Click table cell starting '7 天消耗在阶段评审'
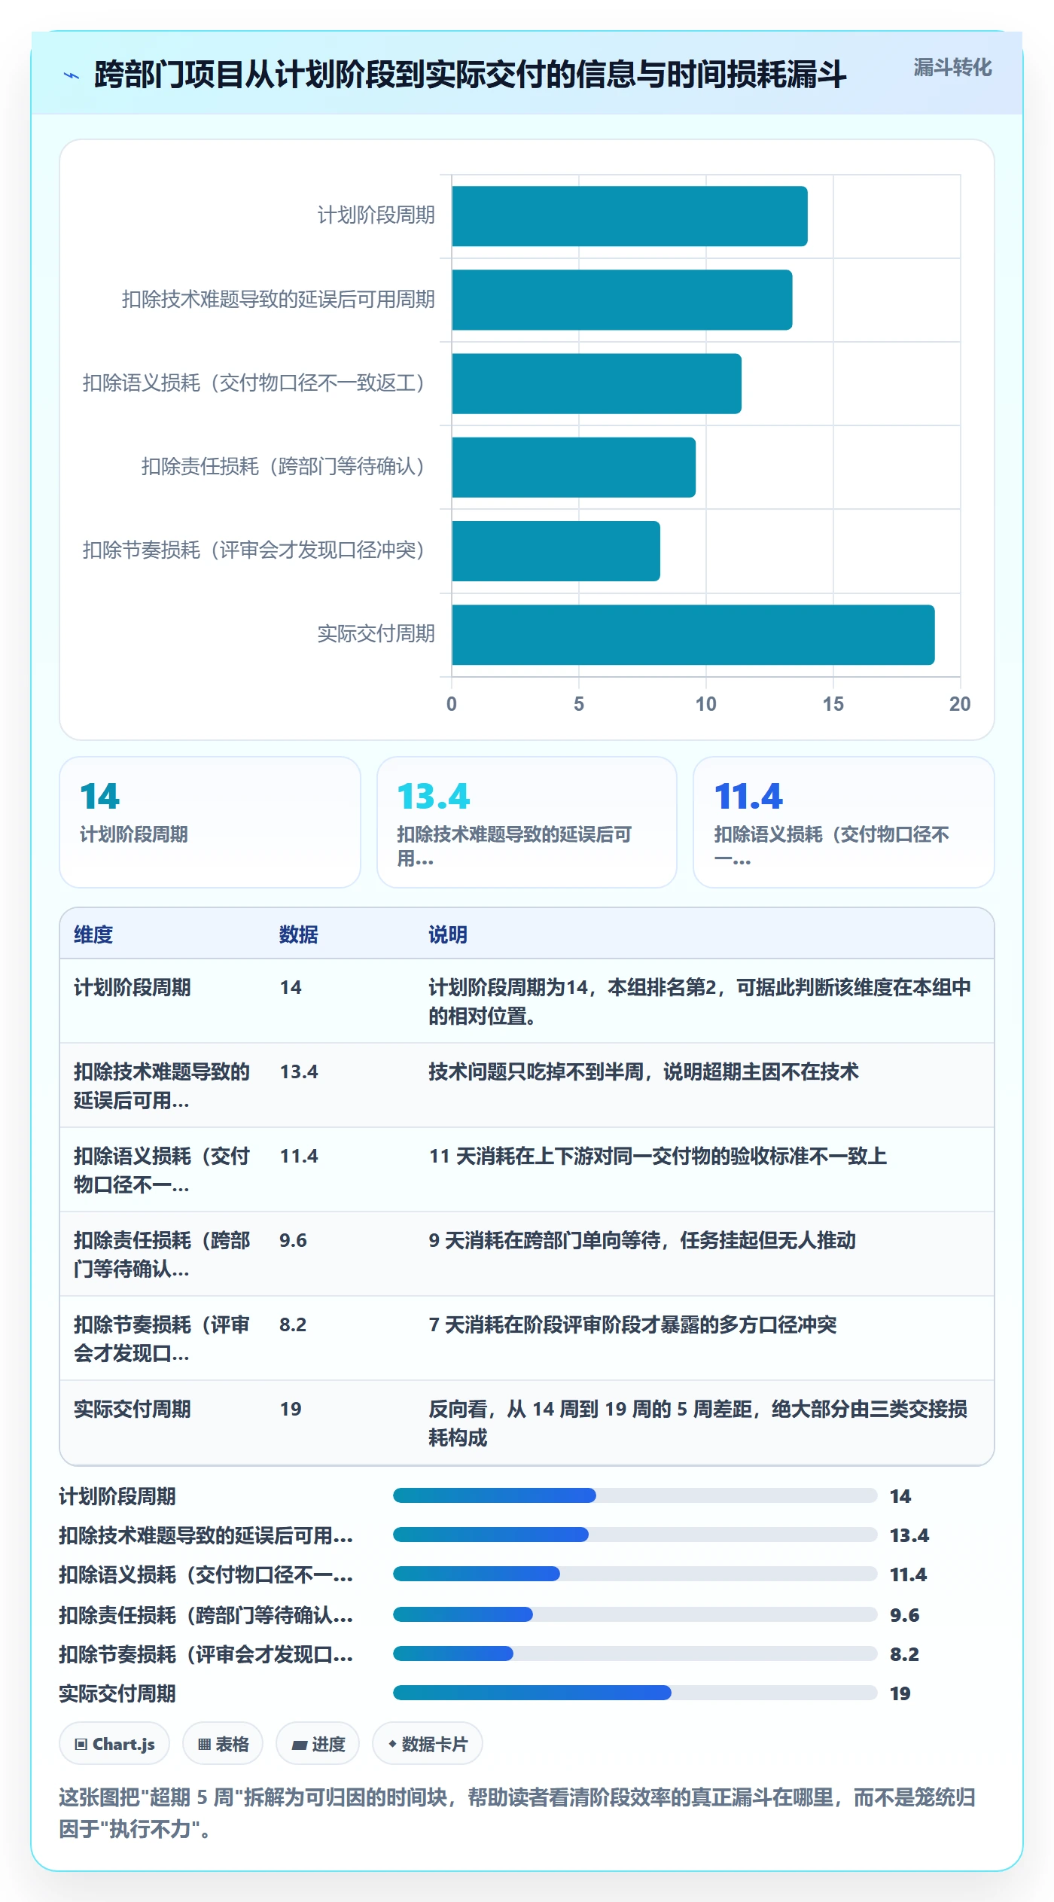 coord(632,1324)
